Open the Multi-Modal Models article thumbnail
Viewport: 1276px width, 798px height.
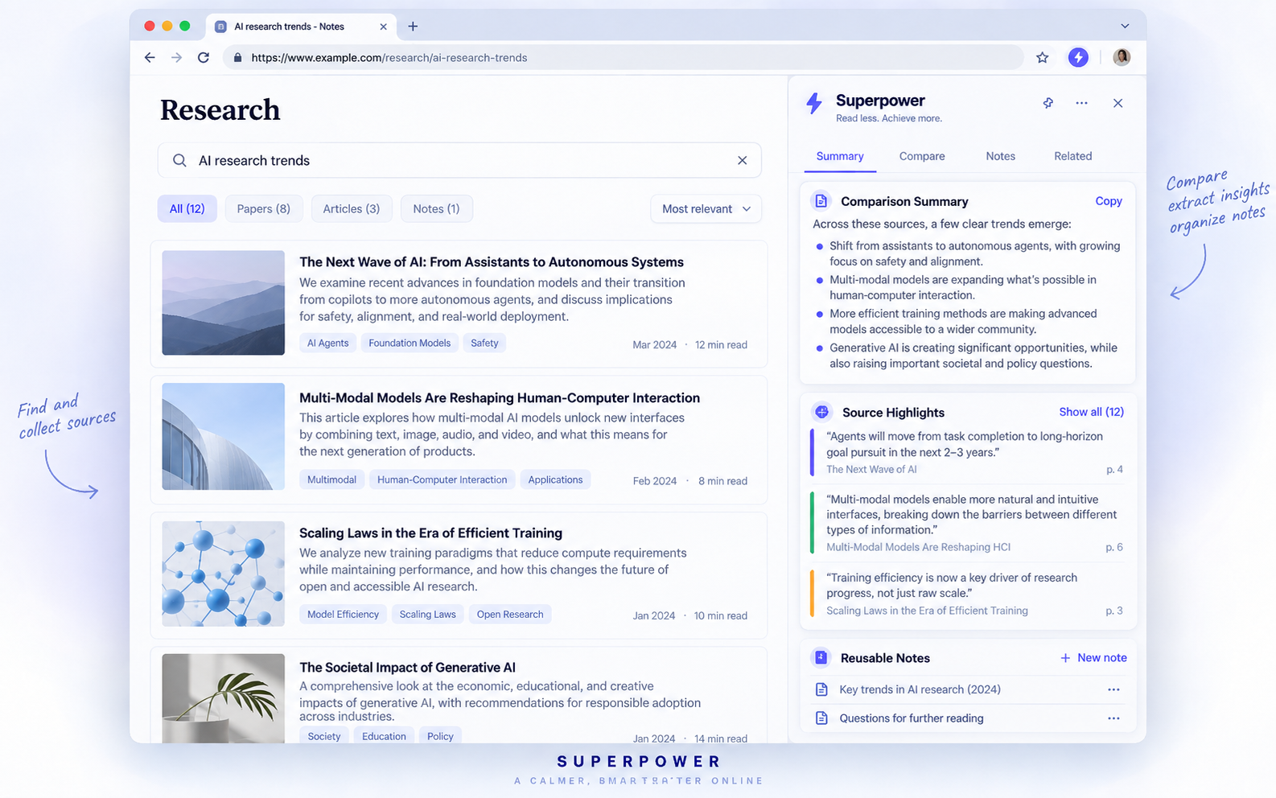click(x=224, y=437)
